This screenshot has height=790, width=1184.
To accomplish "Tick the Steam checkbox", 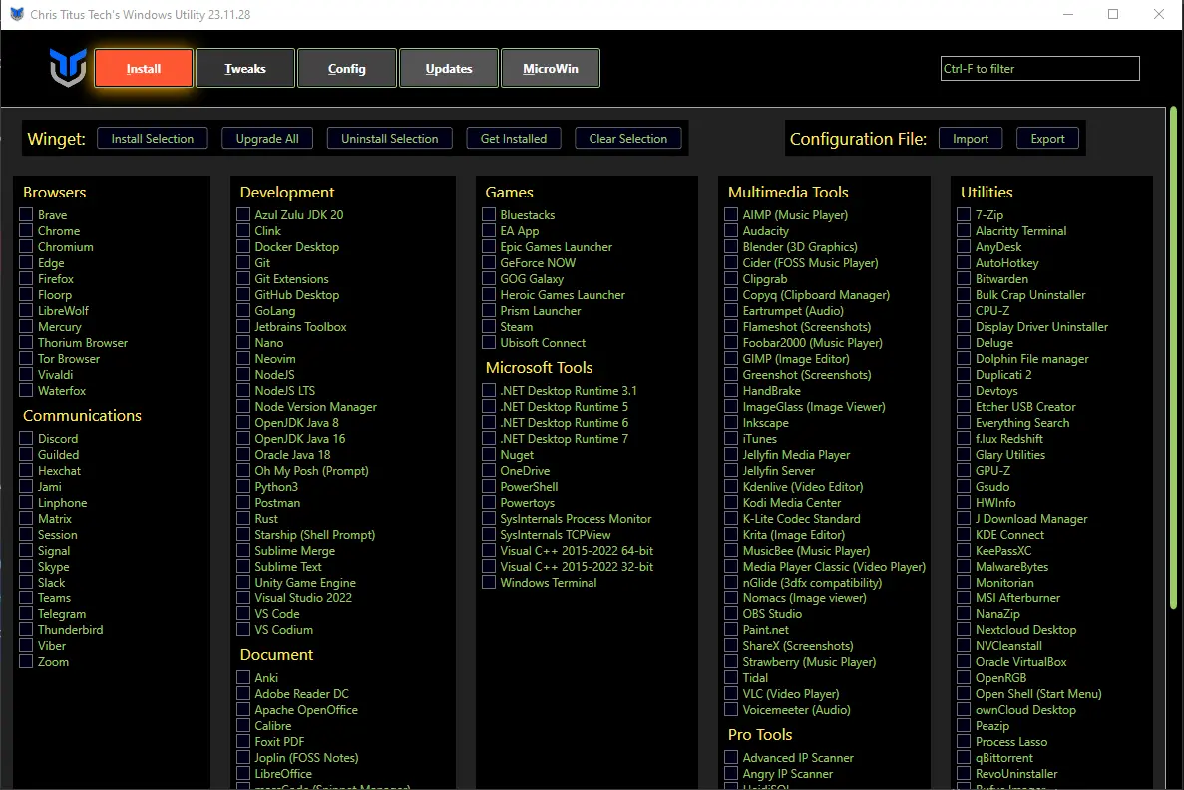I will [x=489, y=327].
